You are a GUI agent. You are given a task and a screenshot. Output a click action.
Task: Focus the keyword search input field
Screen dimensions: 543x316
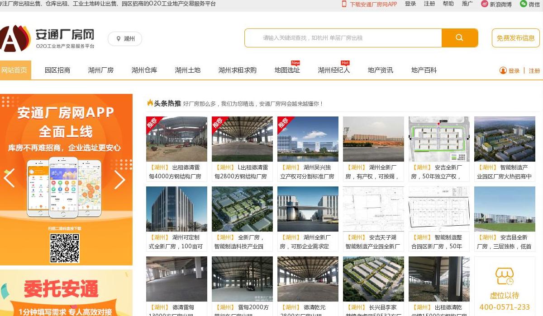coord(343,38)
